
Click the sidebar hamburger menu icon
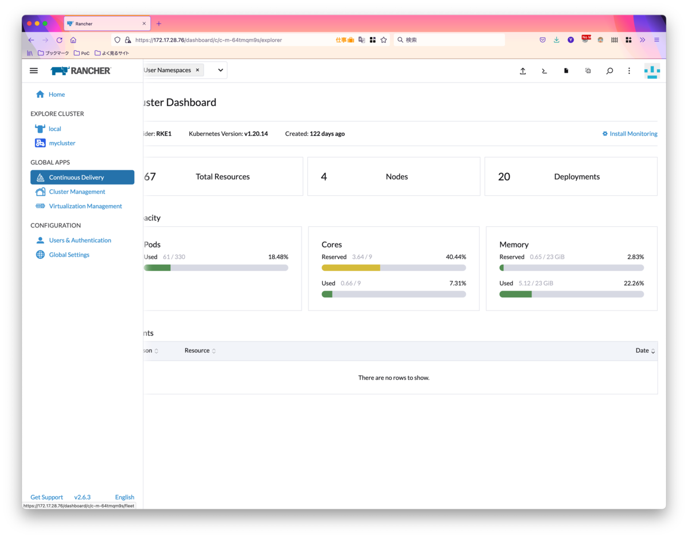(33, 70)
